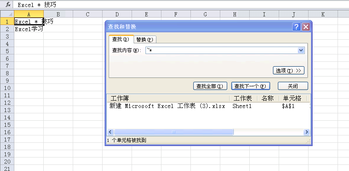Click the formula bar text Excel * 技巧

click(x=37, y=5)
